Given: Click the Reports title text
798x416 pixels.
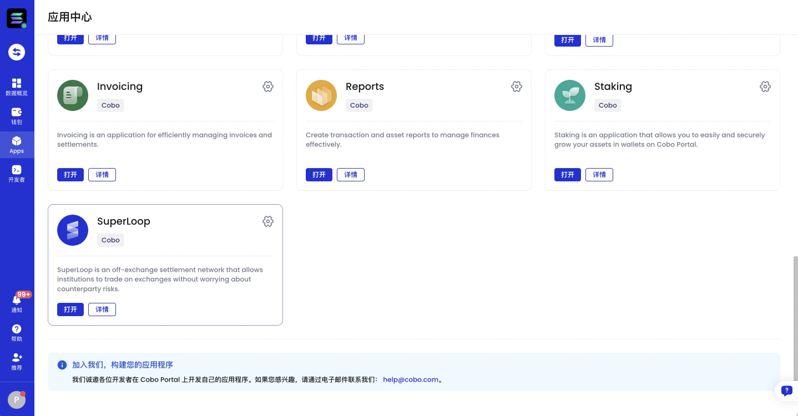Looking at the screenshot, I should pos(365,87).
